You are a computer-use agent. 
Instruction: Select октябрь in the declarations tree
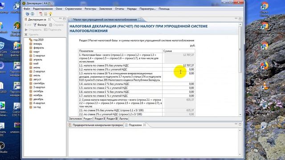(38, 91)
